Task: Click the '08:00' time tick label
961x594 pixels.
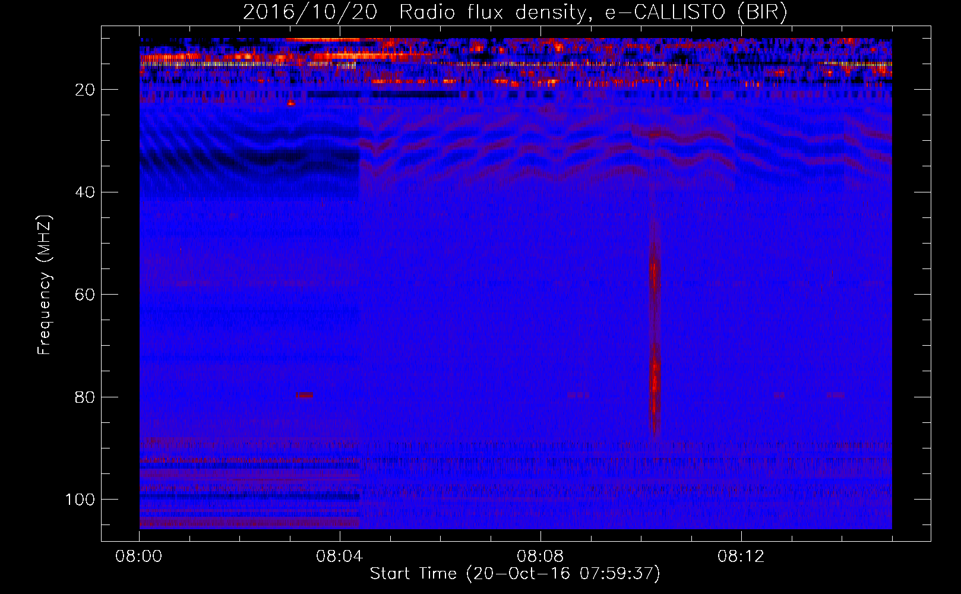Action: pyautogui.click(x=138, y=557)
